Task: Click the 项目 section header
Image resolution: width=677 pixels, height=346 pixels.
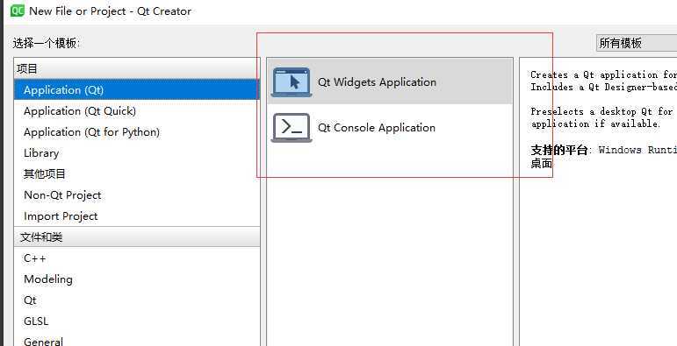Action: tap(137, 68)
